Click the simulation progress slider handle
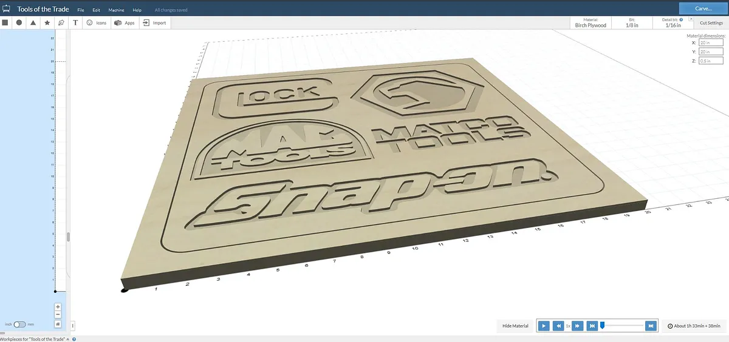The image size is (729, 342). (602, 326)
